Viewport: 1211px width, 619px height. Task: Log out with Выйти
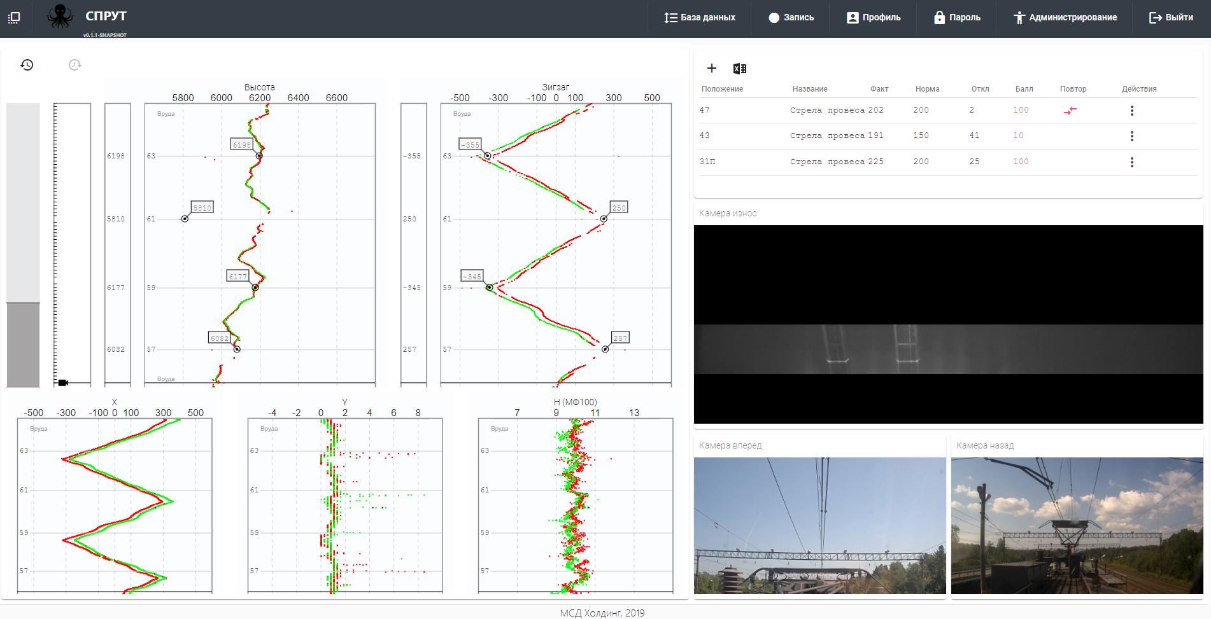click(1171, 18)
